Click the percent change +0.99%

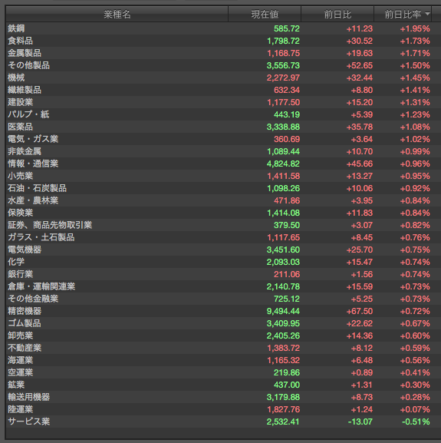pos(415,152)
